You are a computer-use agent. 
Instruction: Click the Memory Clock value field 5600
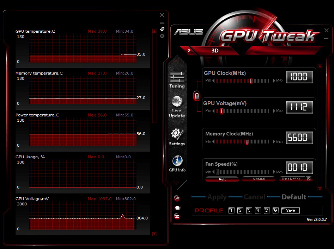click(299, 138)
